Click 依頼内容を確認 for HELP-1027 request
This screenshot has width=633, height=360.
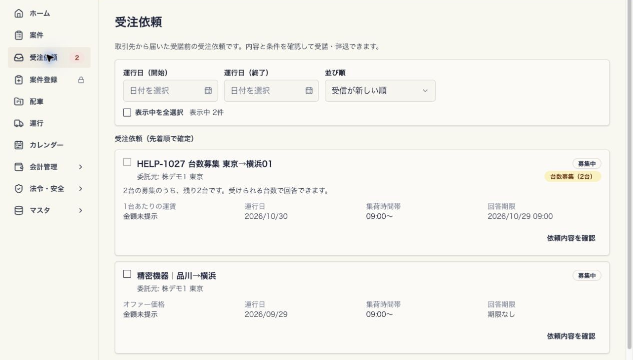(571, 238)
